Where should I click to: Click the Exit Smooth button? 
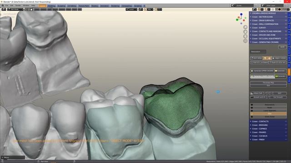[x=278, y=97]
